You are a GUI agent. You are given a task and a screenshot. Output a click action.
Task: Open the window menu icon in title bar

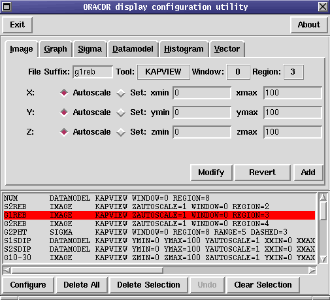coord(7,7)
